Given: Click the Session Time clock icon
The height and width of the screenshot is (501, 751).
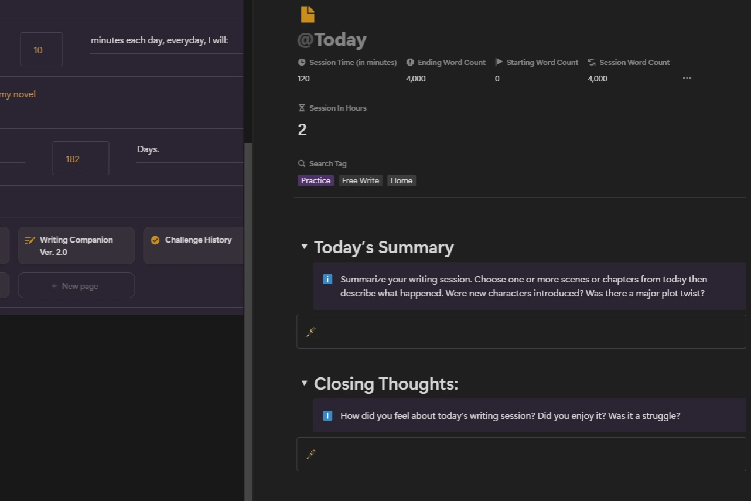Looking at the screenshot, I should 302,62.
